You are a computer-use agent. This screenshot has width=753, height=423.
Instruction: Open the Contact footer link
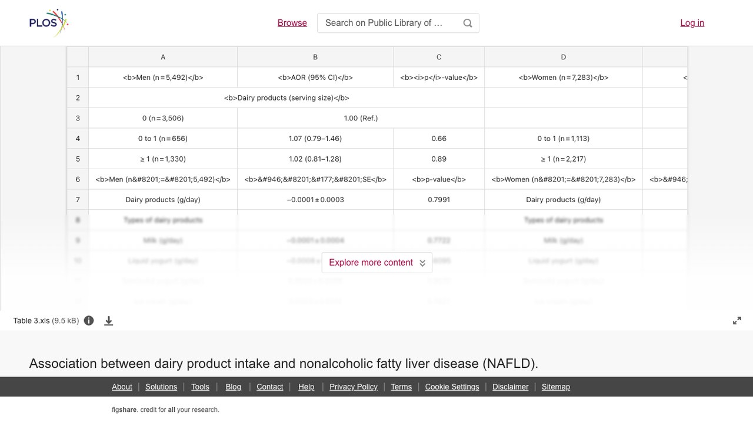click(x=270, y=387)
